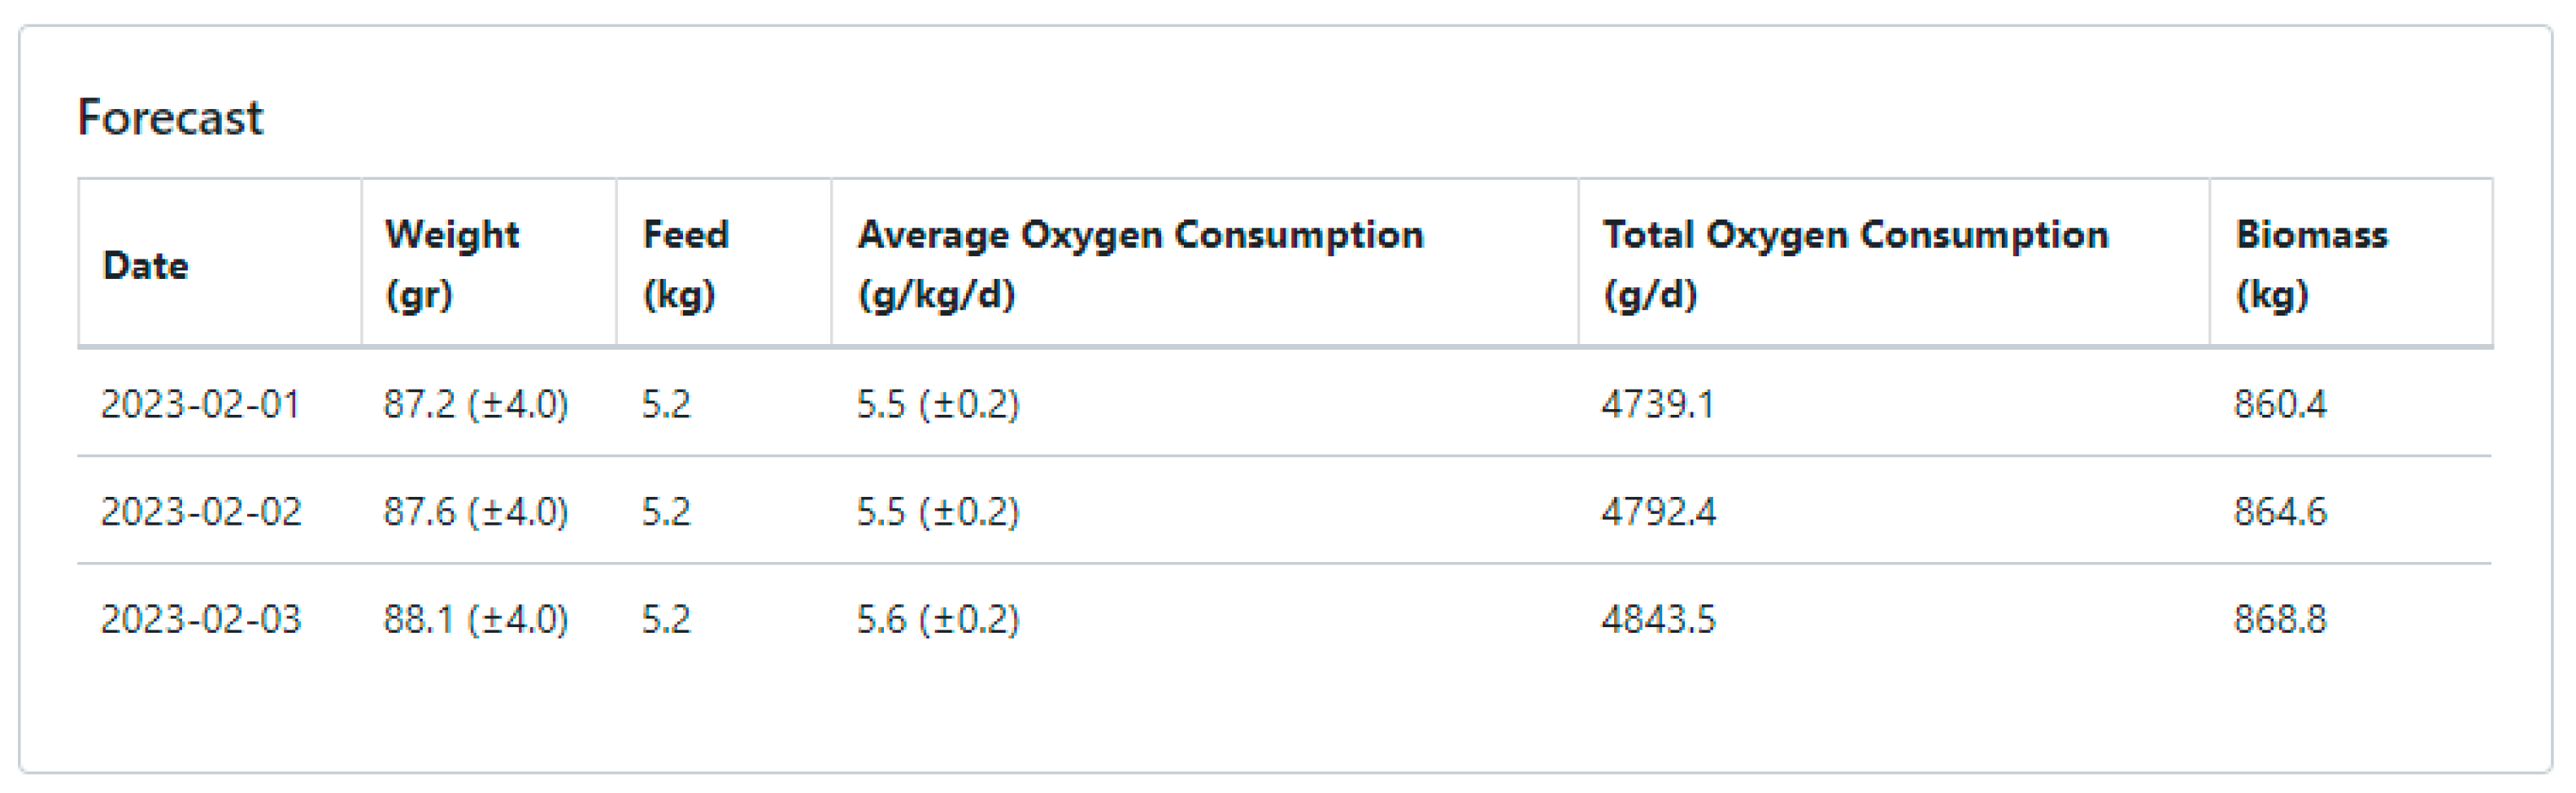The image size is (2576, 793).
Task: Click the Total Oxygen Consumption header
Action: pos(1855,264)
